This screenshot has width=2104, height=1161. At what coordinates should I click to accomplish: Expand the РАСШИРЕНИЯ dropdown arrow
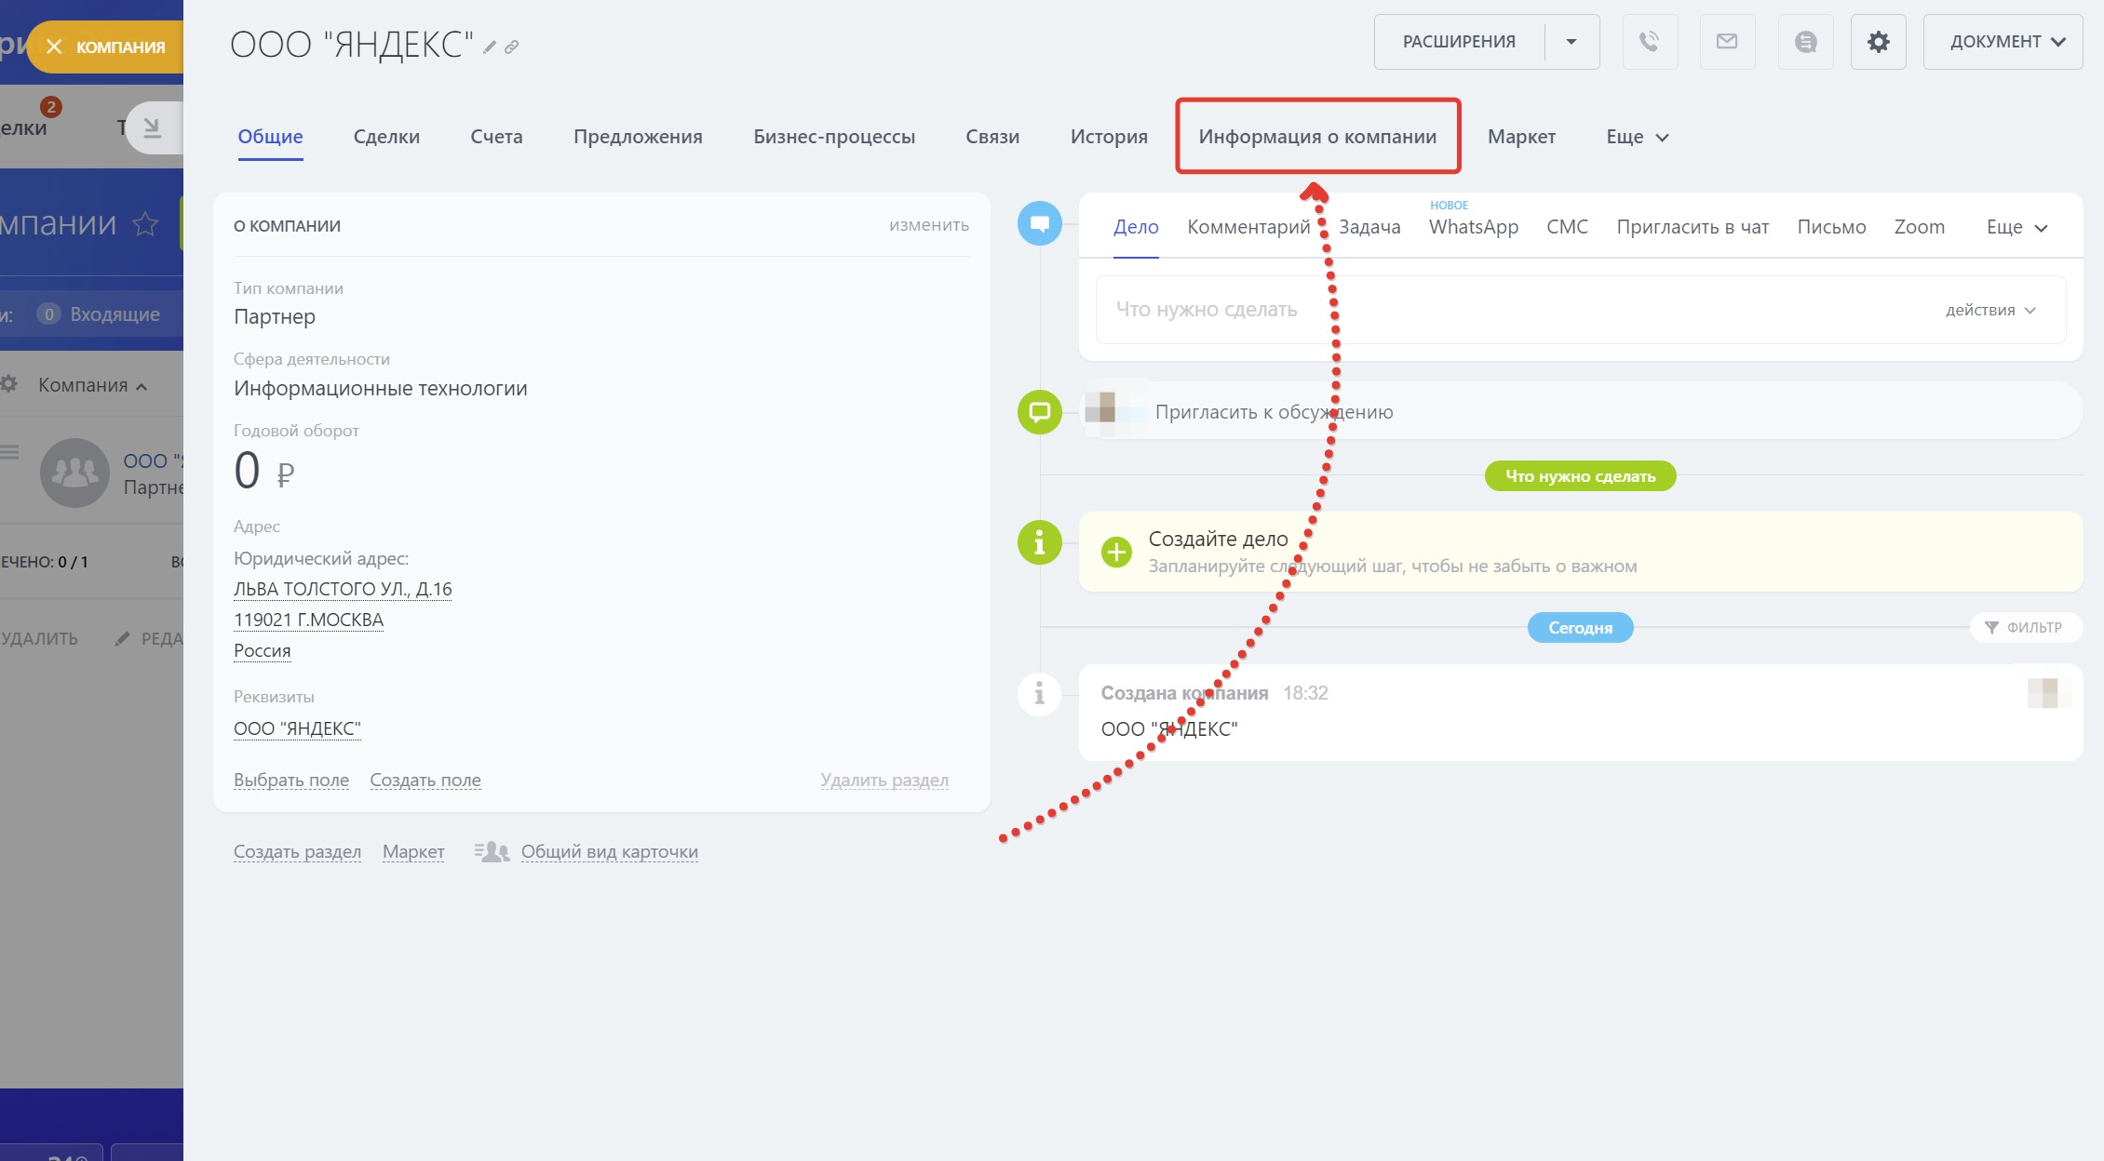tap(1571, 42)
